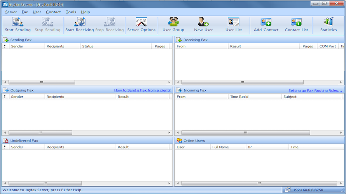Click the Stop-Sending toolbar icon
Image resolution: width=346 pixels, height=194 pixels.
coord(47,22)
